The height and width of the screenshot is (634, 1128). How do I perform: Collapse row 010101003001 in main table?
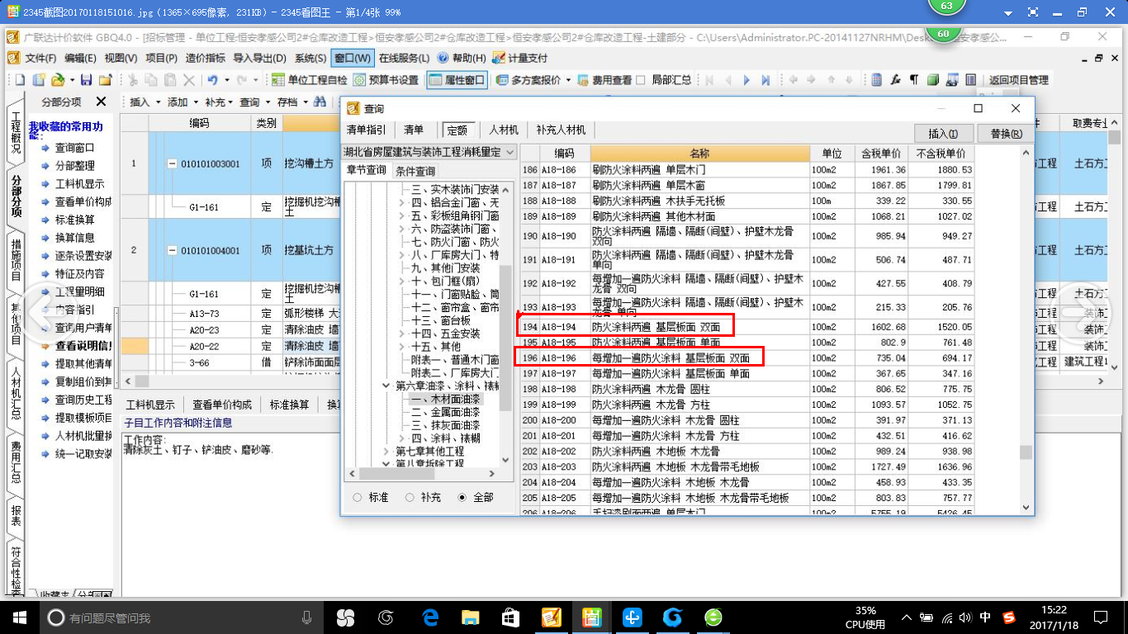172,163
